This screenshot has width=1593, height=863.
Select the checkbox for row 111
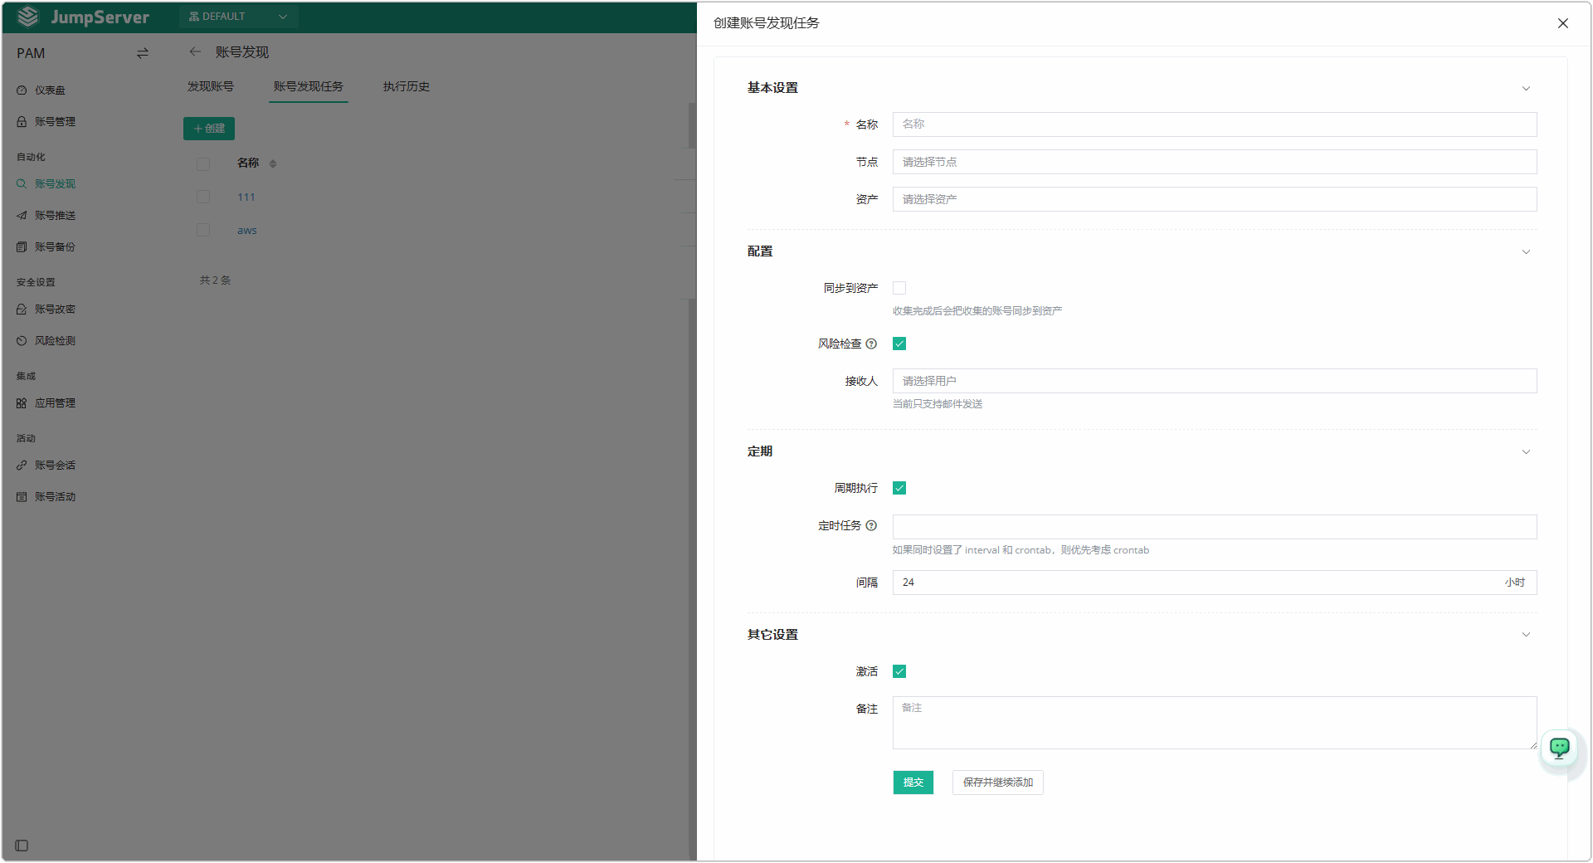203,197
